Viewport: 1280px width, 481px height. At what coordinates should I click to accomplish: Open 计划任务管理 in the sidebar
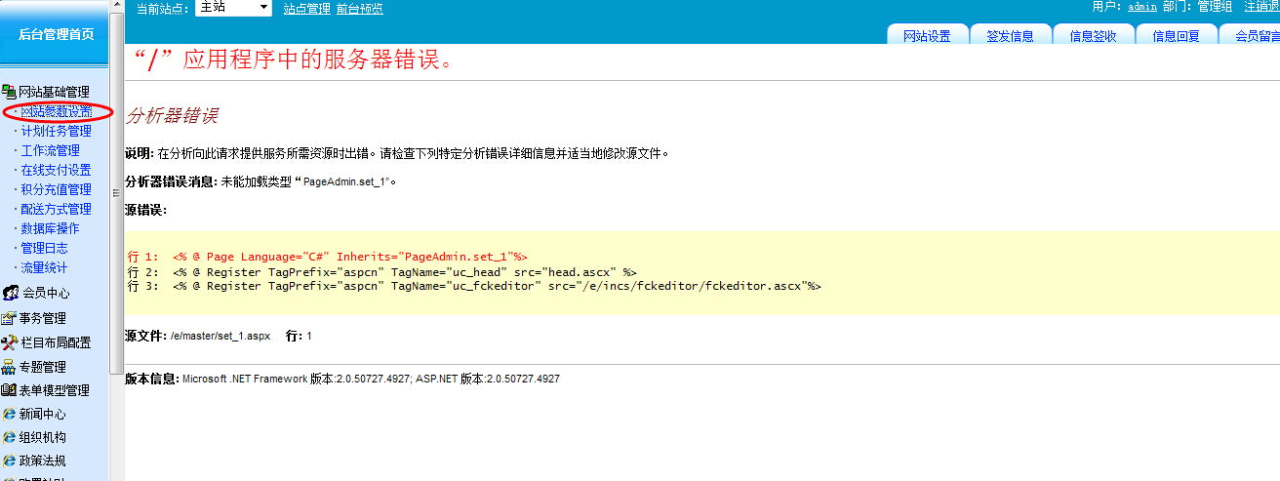point(56,131)
